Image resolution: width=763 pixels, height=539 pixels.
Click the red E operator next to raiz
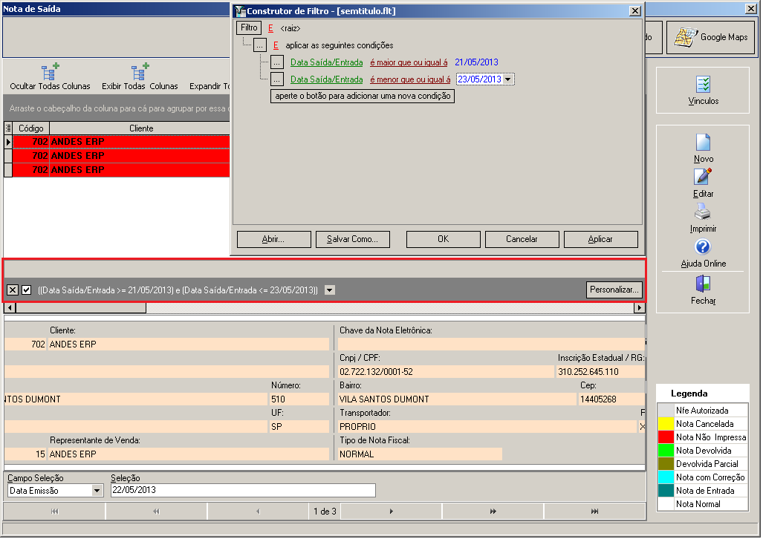[270, 28]
